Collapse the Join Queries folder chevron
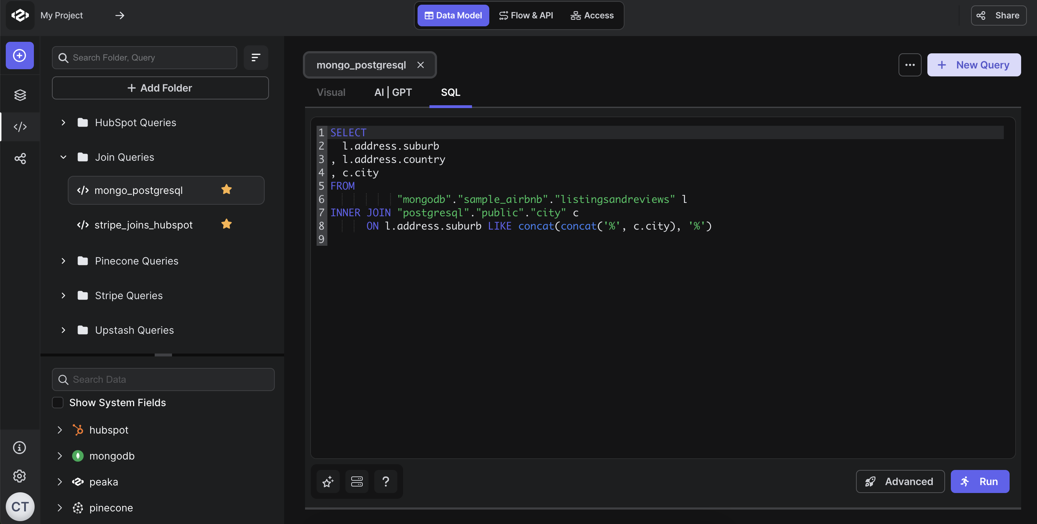The height and width of the screenshot is (524, 1037). 63,157
